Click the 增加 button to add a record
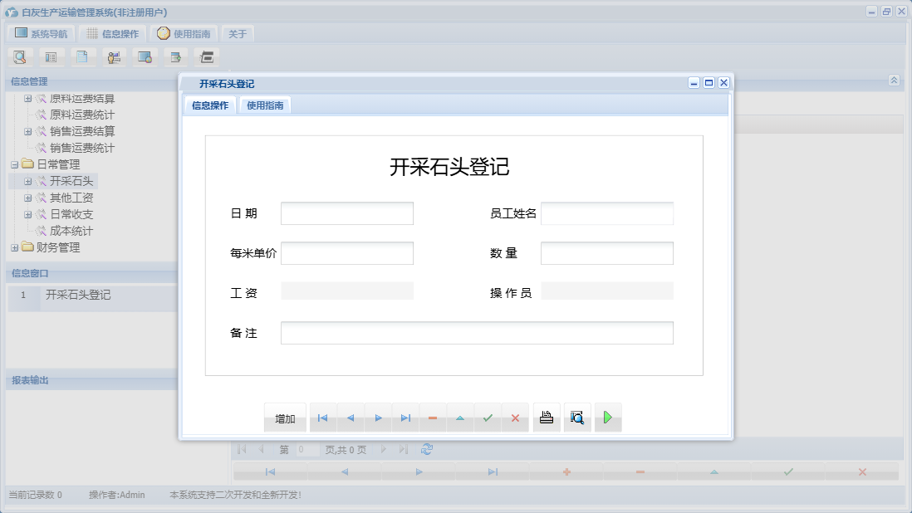The height and width of the screenshot is (513, 912). [285, 418]
